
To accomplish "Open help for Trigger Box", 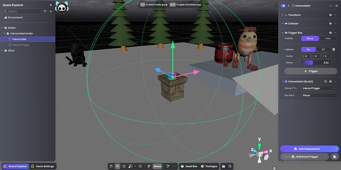I will (330, 33).
